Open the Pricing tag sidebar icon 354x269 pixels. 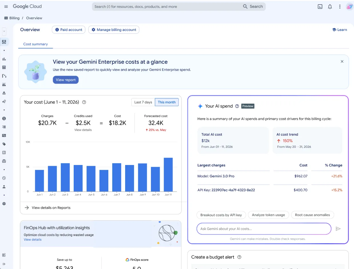(4, 144)
